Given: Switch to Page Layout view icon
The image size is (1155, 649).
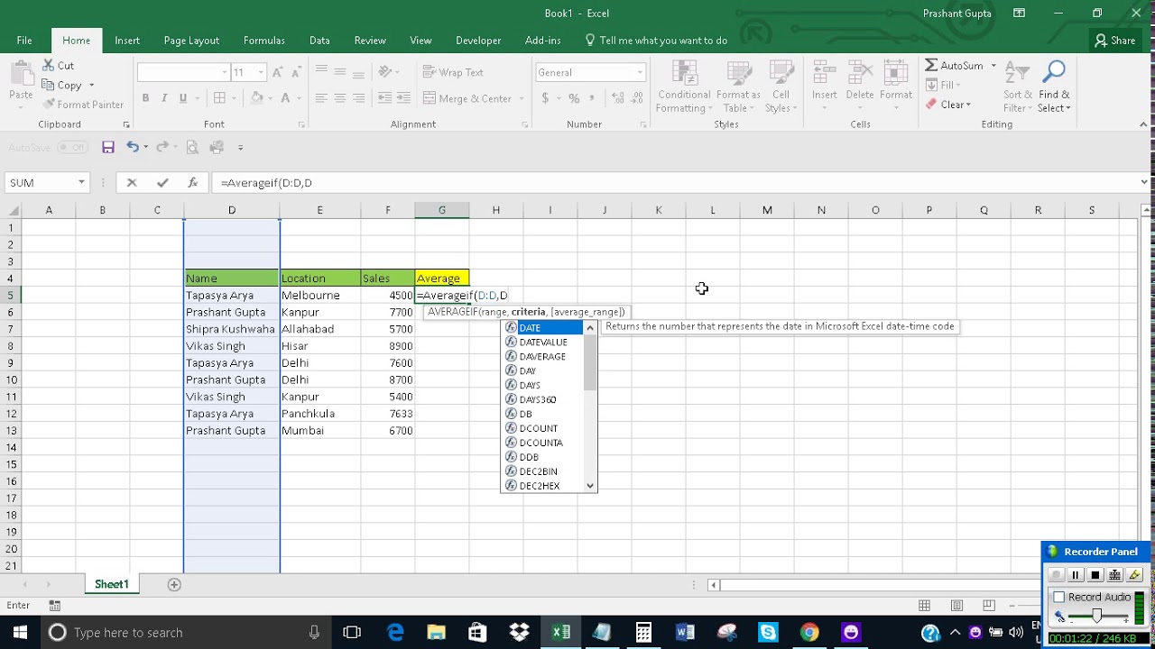Looking at the screenshot, I should pyautogui.click(x=956, y=605).
